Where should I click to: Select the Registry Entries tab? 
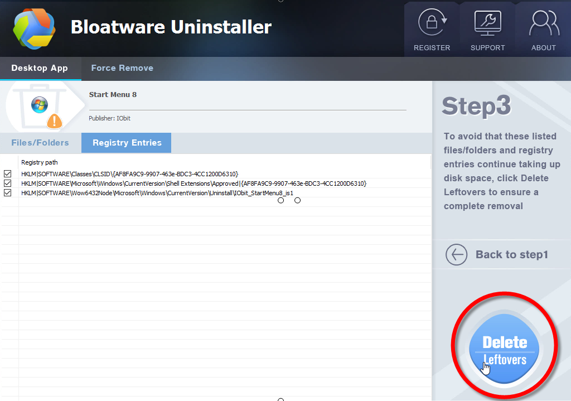click(127, 143)
